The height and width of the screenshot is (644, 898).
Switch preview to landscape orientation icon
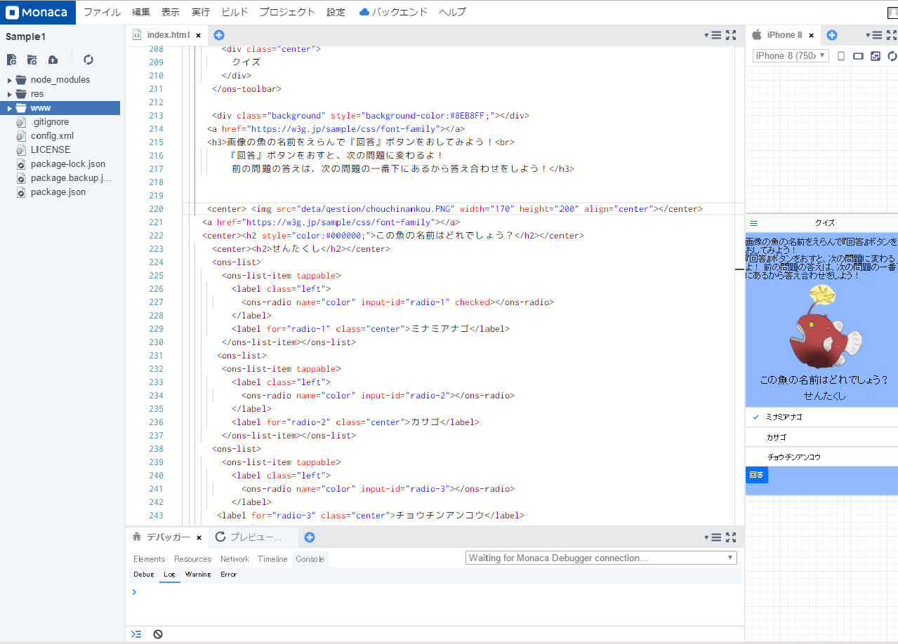coord(859,56)
